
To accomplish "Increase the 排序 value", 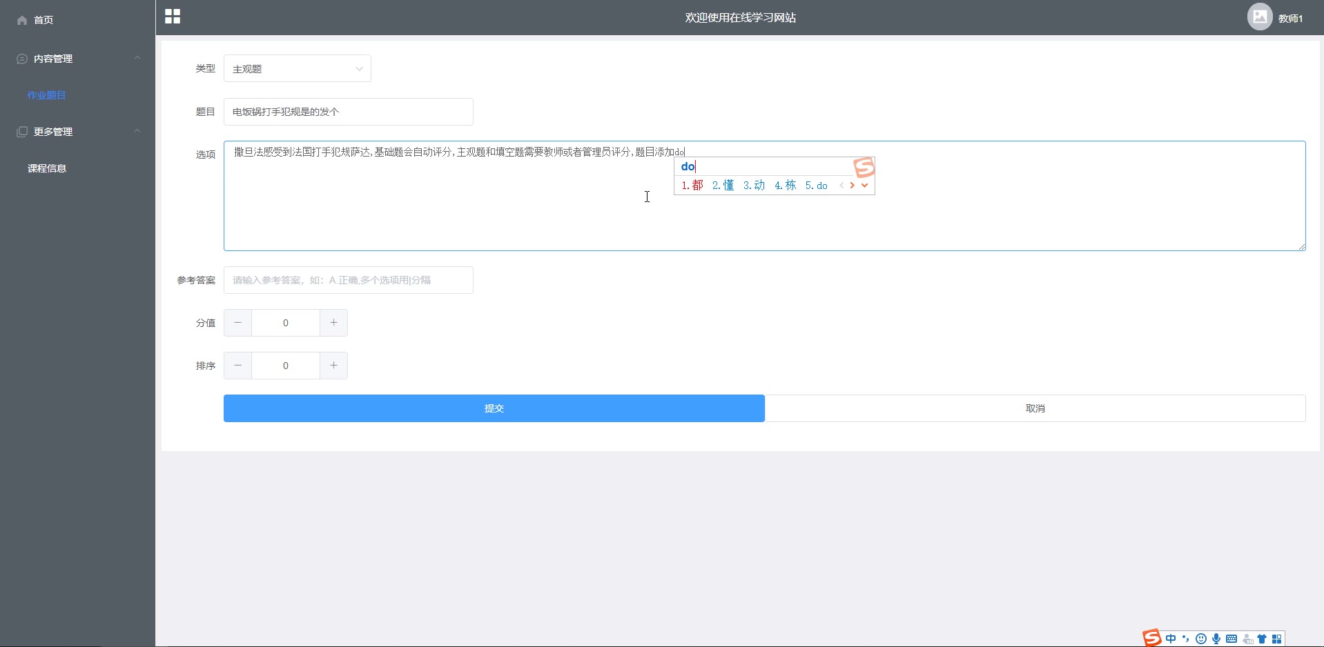I will tap(333, 366).
